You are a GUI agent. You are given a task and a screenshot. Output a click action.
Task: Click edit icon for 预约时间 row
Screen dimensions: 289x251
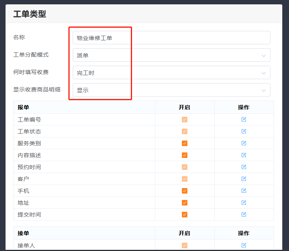point(244,167)
